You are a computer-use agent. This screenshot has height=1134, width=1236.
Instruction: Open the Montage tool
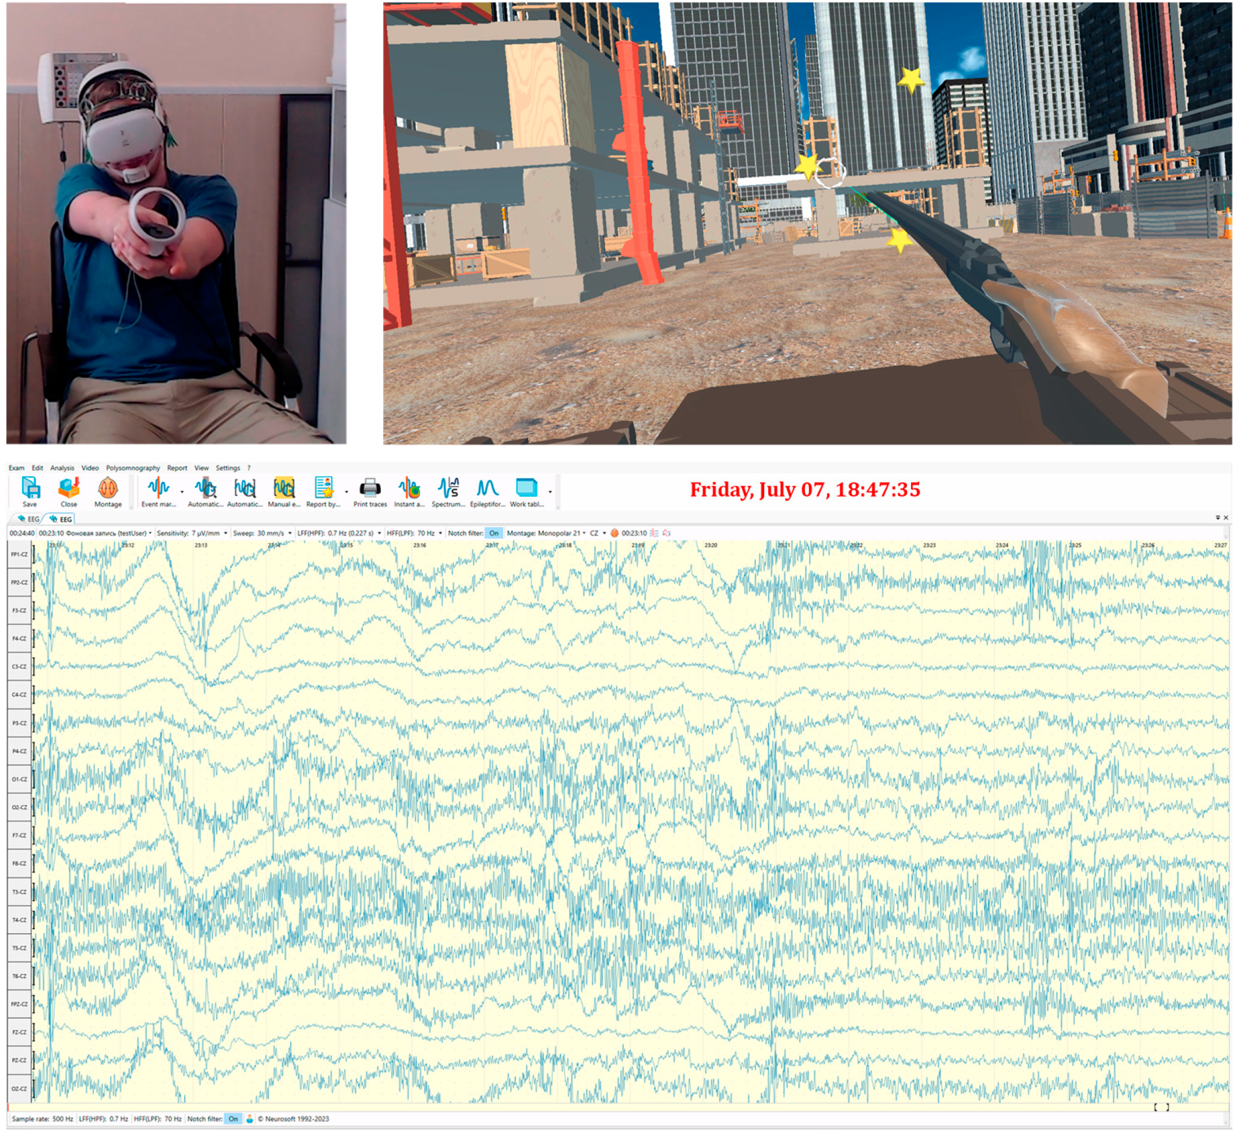[x=107, y=488]
